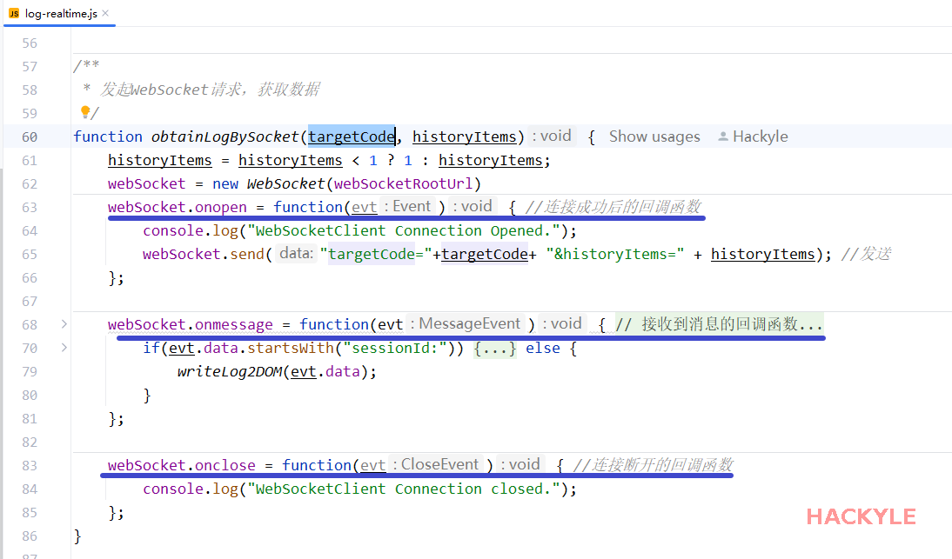Click the JS file icon on the tab
The width and height of the screenshot is (952, 559).
pos(14,13)
